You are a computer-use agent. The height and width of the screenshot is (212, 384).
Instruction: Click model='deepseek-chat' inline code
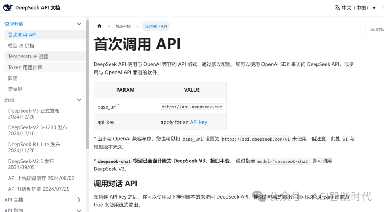284,161
